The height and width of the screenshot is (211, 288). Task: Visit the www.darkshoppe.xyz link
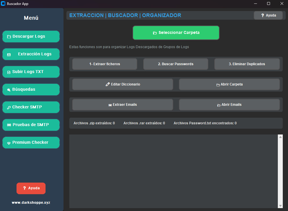coord(31,202)
